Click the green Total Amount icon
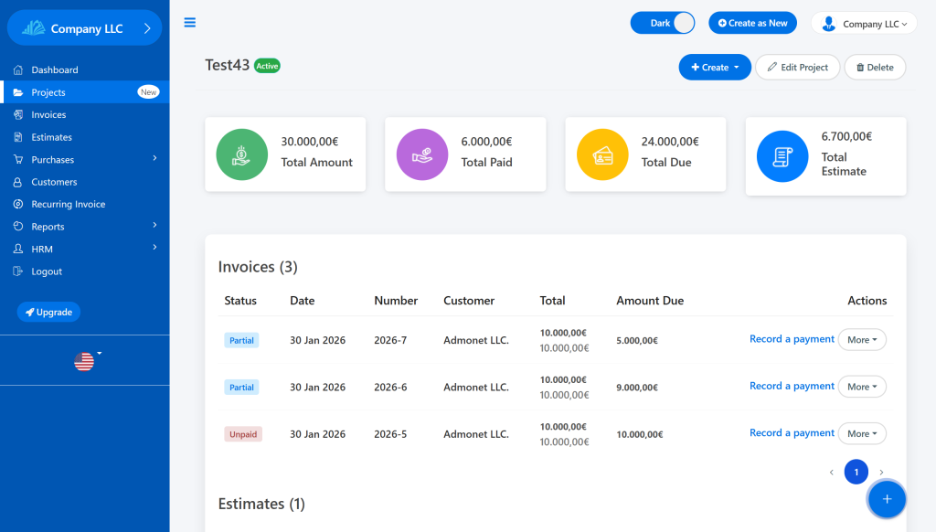Image resolution: width=936 pixels, height=532 pixels. point(241,154)
